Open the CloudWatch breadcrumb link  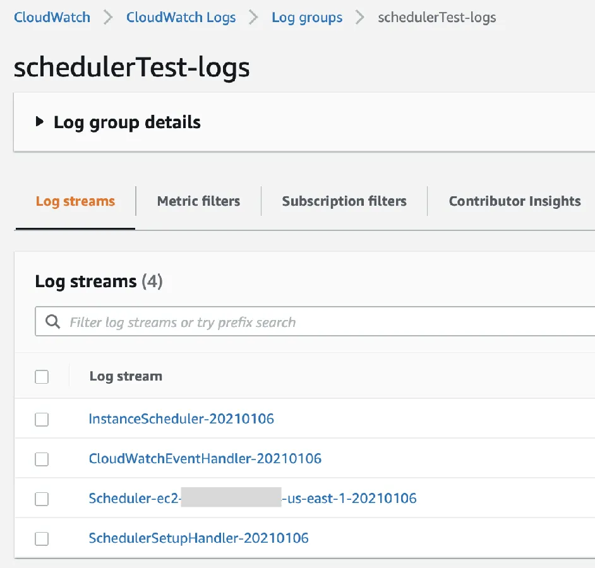(52, 17)
